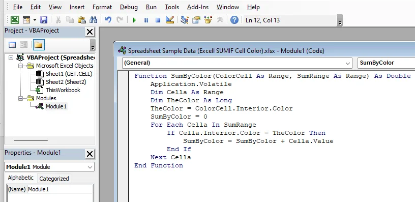415x202 pixels.
Task: Click the (Name) Module1 value field
Action: click(x=60, y=189)
